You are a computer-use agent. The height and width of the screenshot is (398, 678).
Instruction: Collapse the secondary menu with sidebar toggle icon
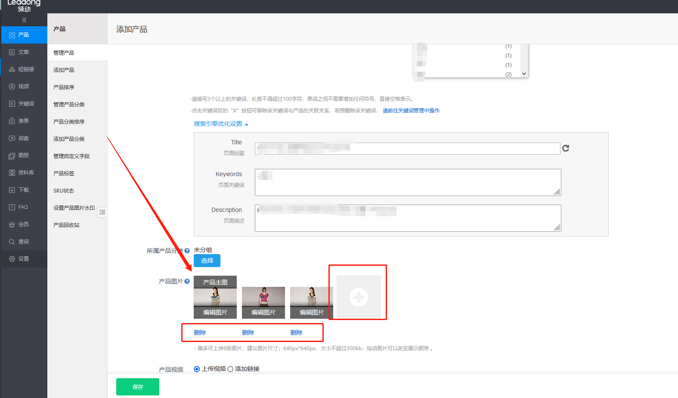102,212
